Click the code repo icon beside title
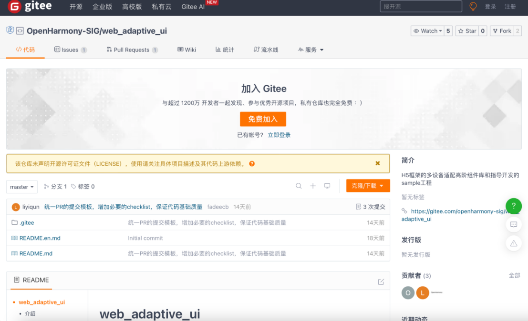 [x=20, y=31]
